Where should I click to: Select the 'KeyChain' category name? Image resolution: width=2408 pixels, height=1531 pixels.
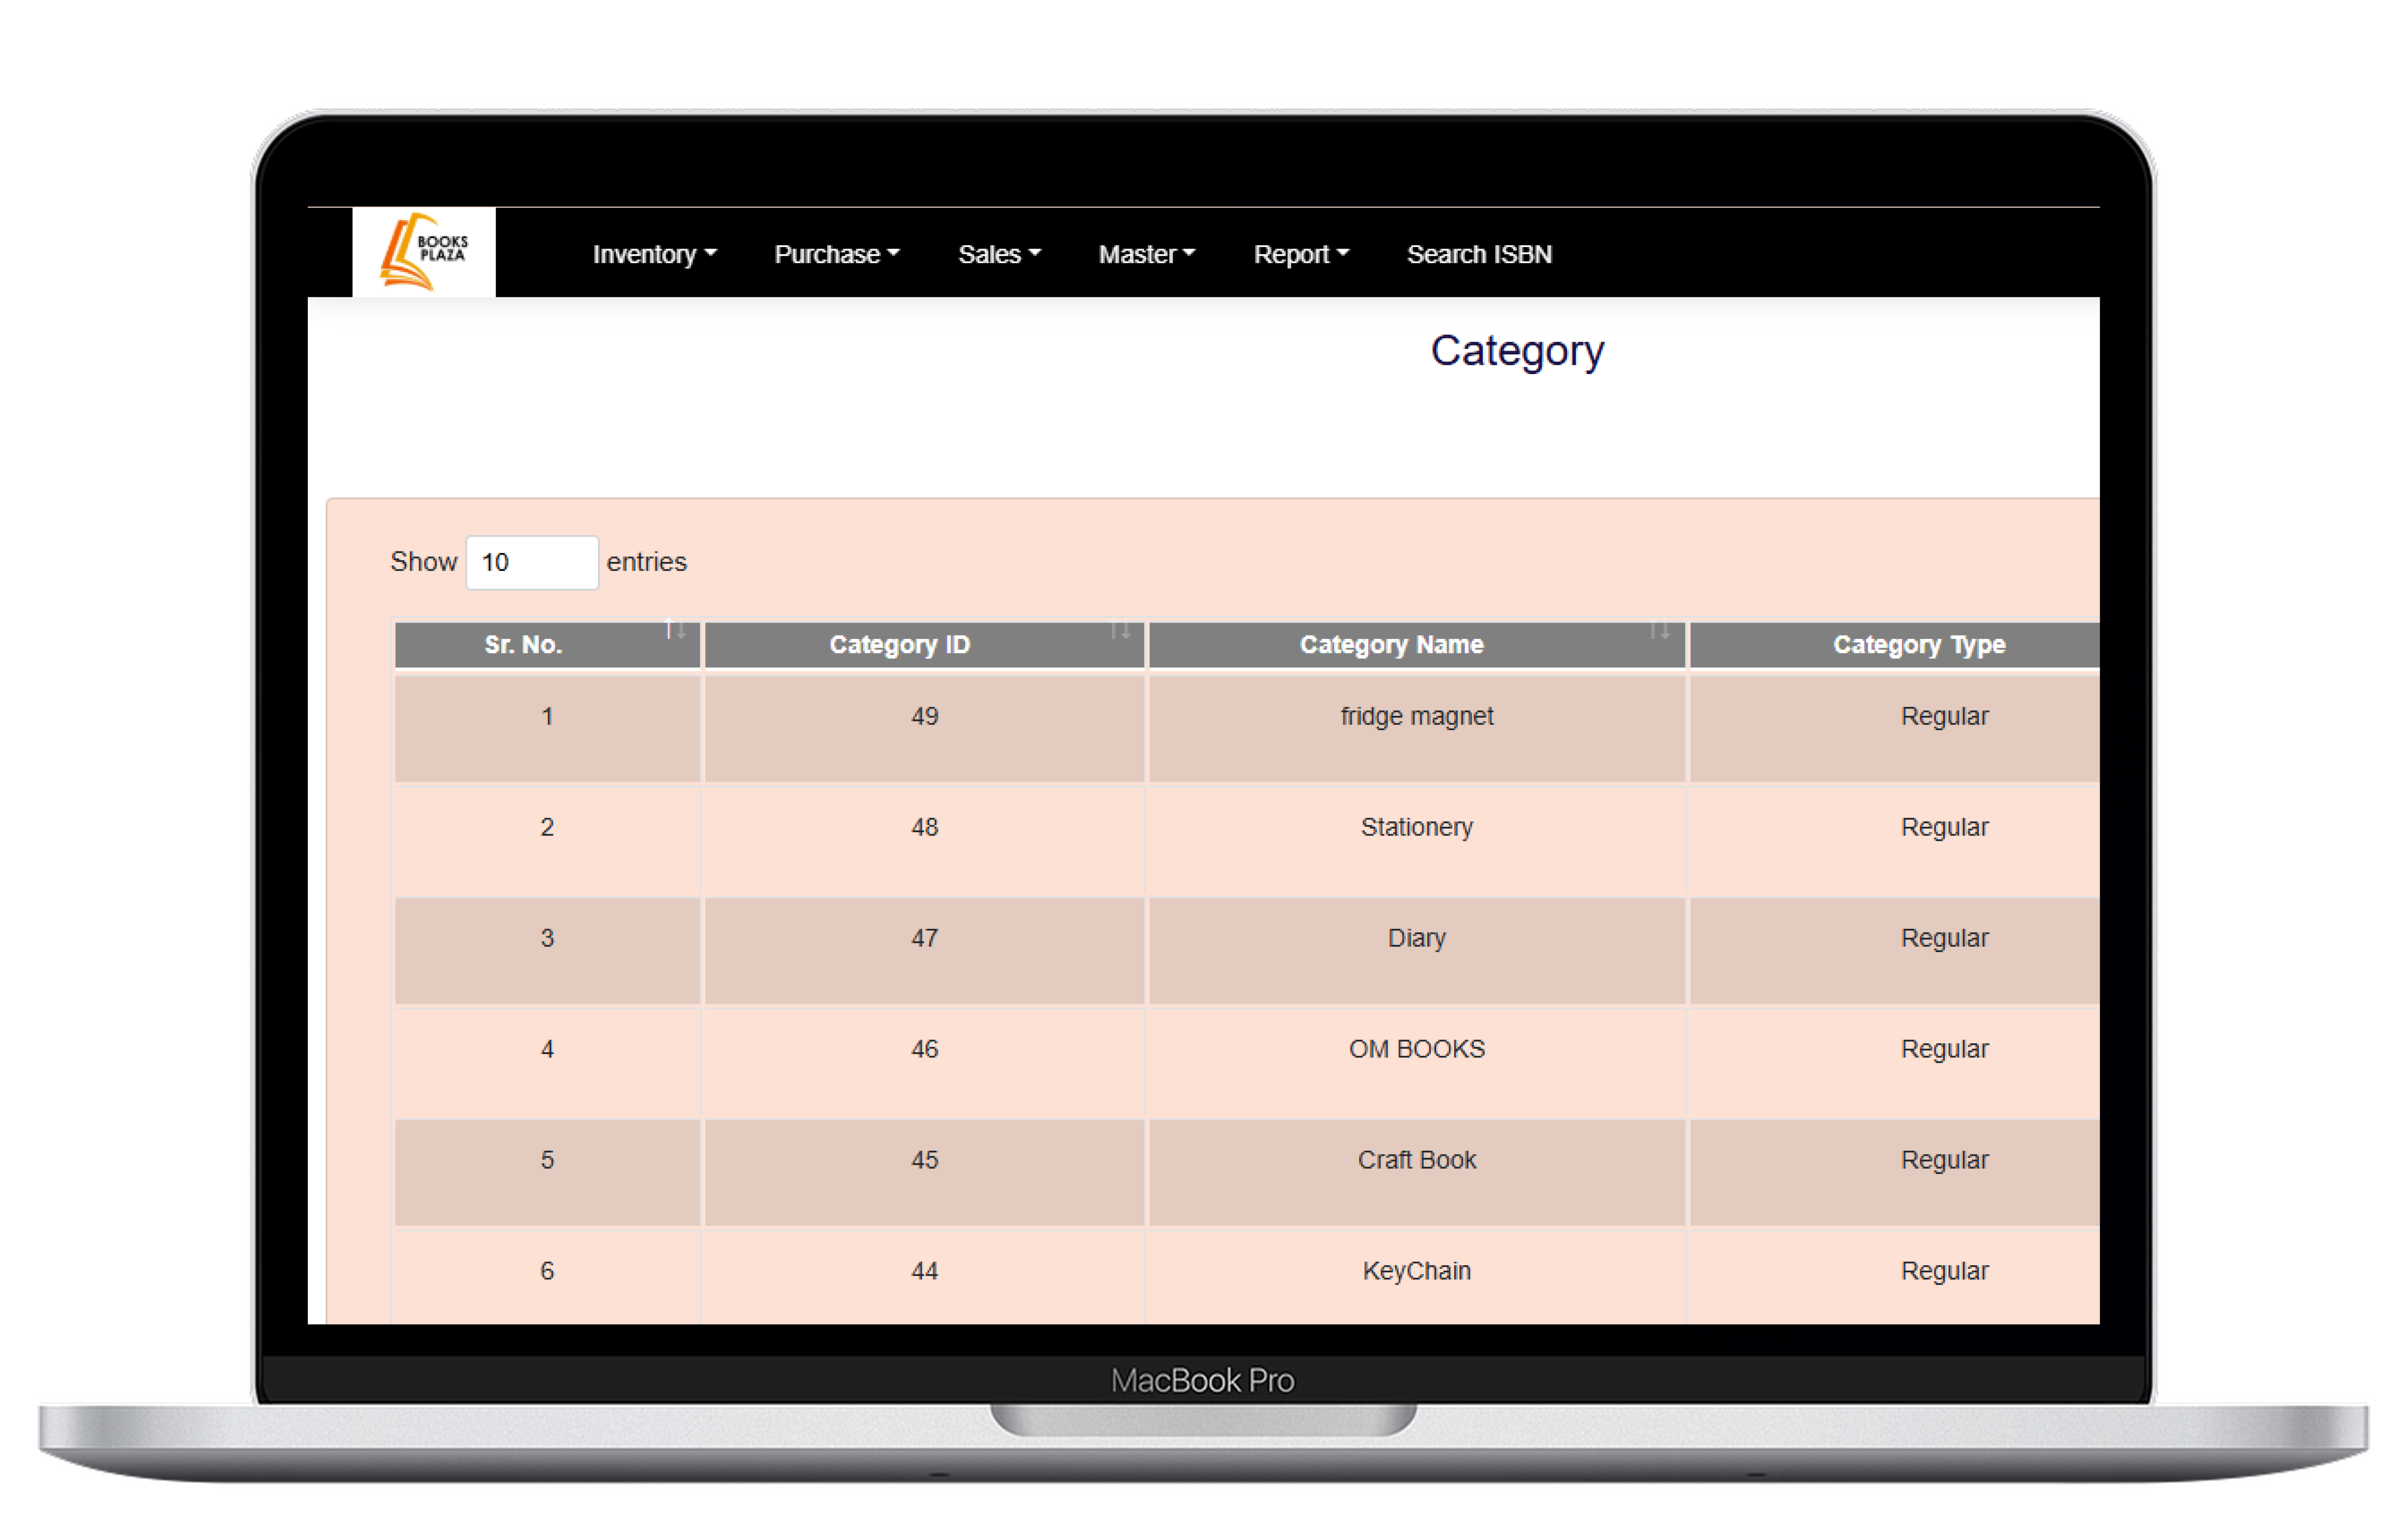point(1417,1271)
